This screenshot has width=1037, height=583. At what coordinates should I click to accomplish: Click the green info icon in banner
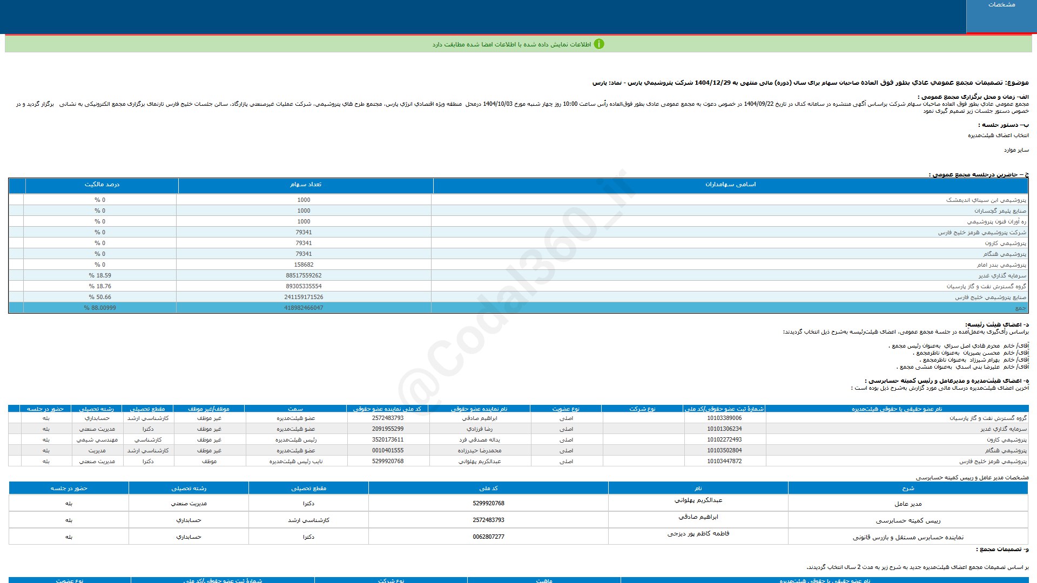(x=599, y=44)
